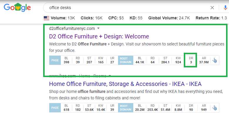Click the DR 3 metric
229x119 pixels.
pyautogui.click(x=191, y=60)
